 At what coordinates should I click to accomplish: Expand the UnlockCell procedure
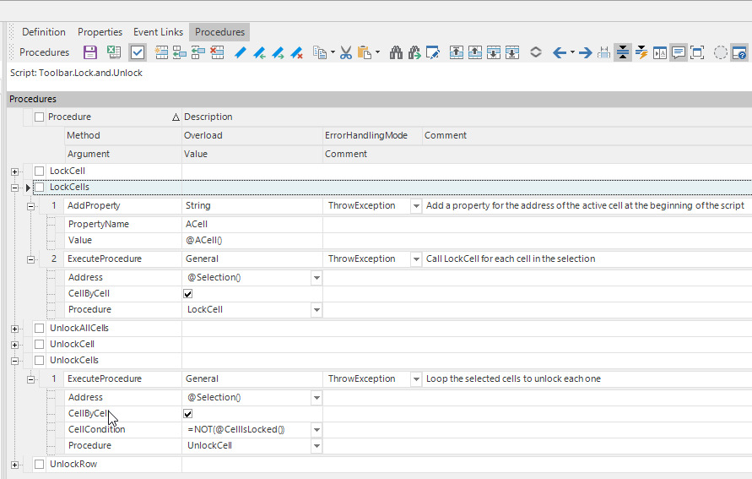click(x=15, y=345)
